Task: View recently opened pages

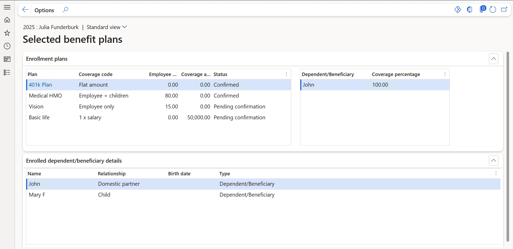Action: (x=7, y=46)
